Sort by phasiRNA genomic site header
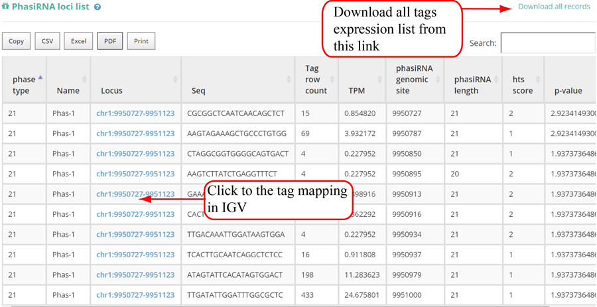This screenshot has width=597, height=307. pyautogui.click(x=411, y=80)
